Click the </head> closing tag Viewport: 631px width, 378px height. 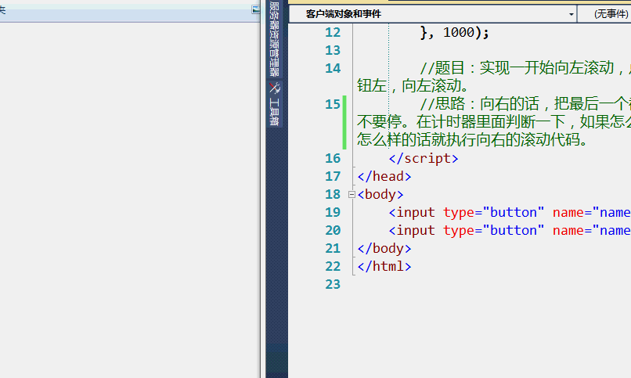[384, 177]
